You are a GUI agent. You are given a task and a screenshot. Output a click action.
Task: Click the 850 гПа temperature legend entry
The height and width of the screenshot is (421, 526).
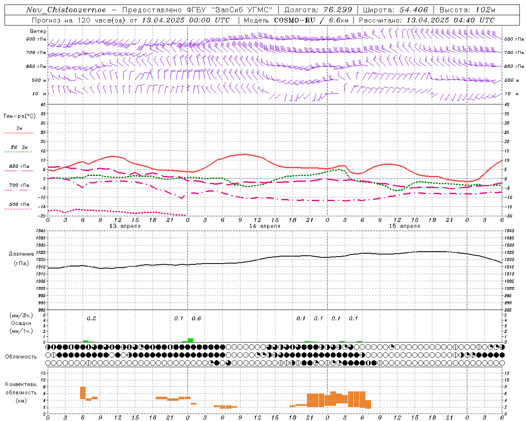coord(19,167)
